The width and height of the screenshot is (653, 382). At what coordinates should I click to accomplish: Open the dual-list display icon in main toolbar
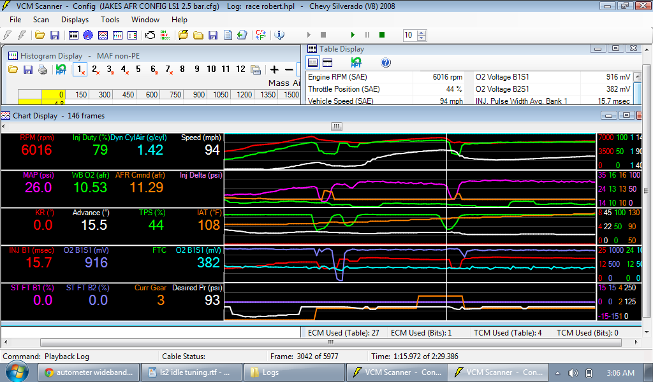pos(132,35)
